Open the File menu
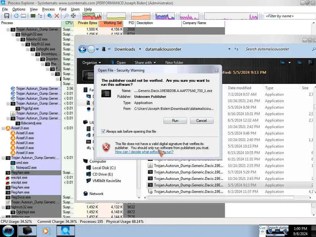The height and width of the screenshot is (237, 316). click(x=5, y=9)
